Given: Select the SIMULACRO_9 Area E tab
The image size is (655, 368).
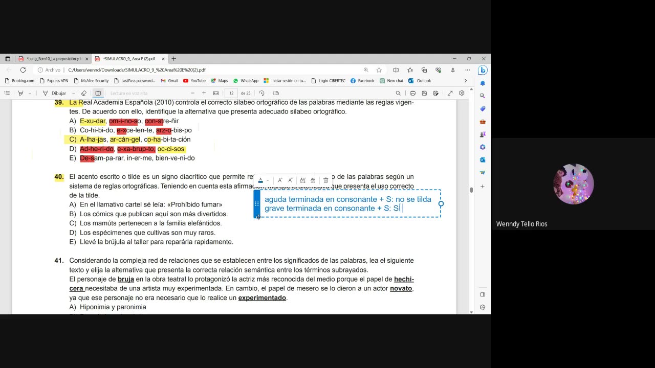Looking at the screenshot, I should pos(129,59).
